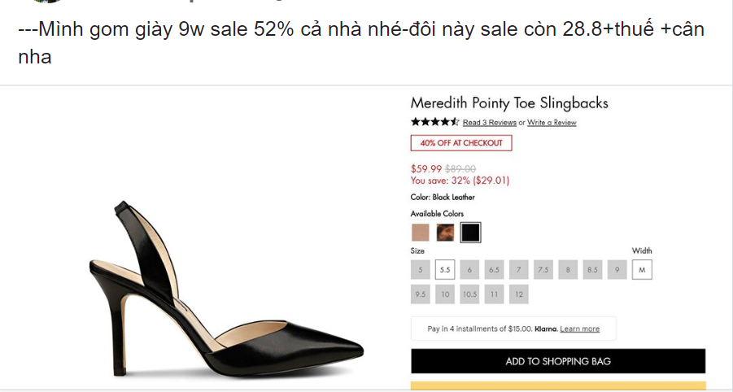Pick size 7 option
This screenshot has width=733, height=392.
coord(519,270)
